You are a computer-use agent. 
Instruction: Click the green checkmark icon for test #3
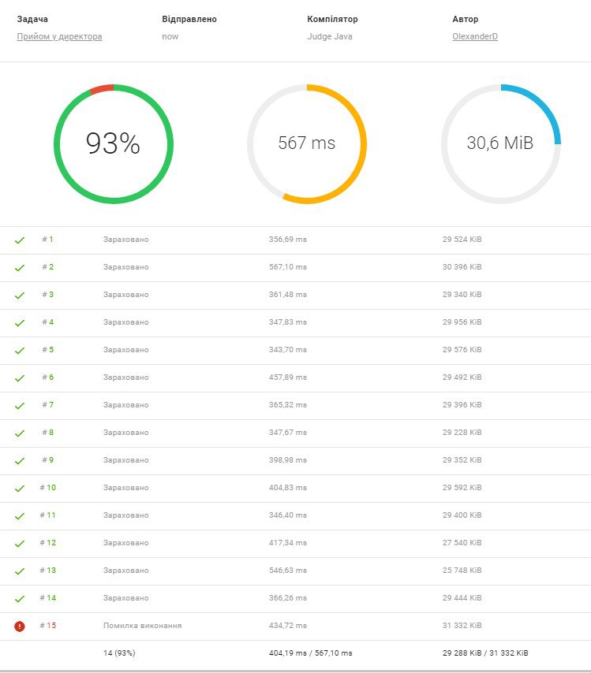tap(20, 296)
